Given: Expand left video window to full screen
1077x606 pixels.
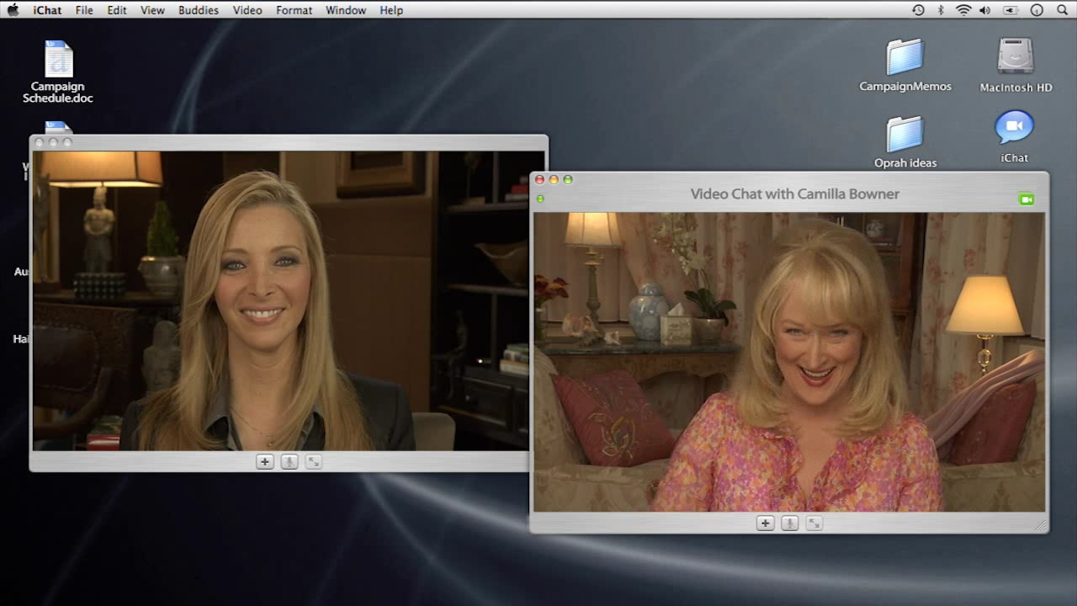Looking at the screenshot, I should [x=314, y=461].
